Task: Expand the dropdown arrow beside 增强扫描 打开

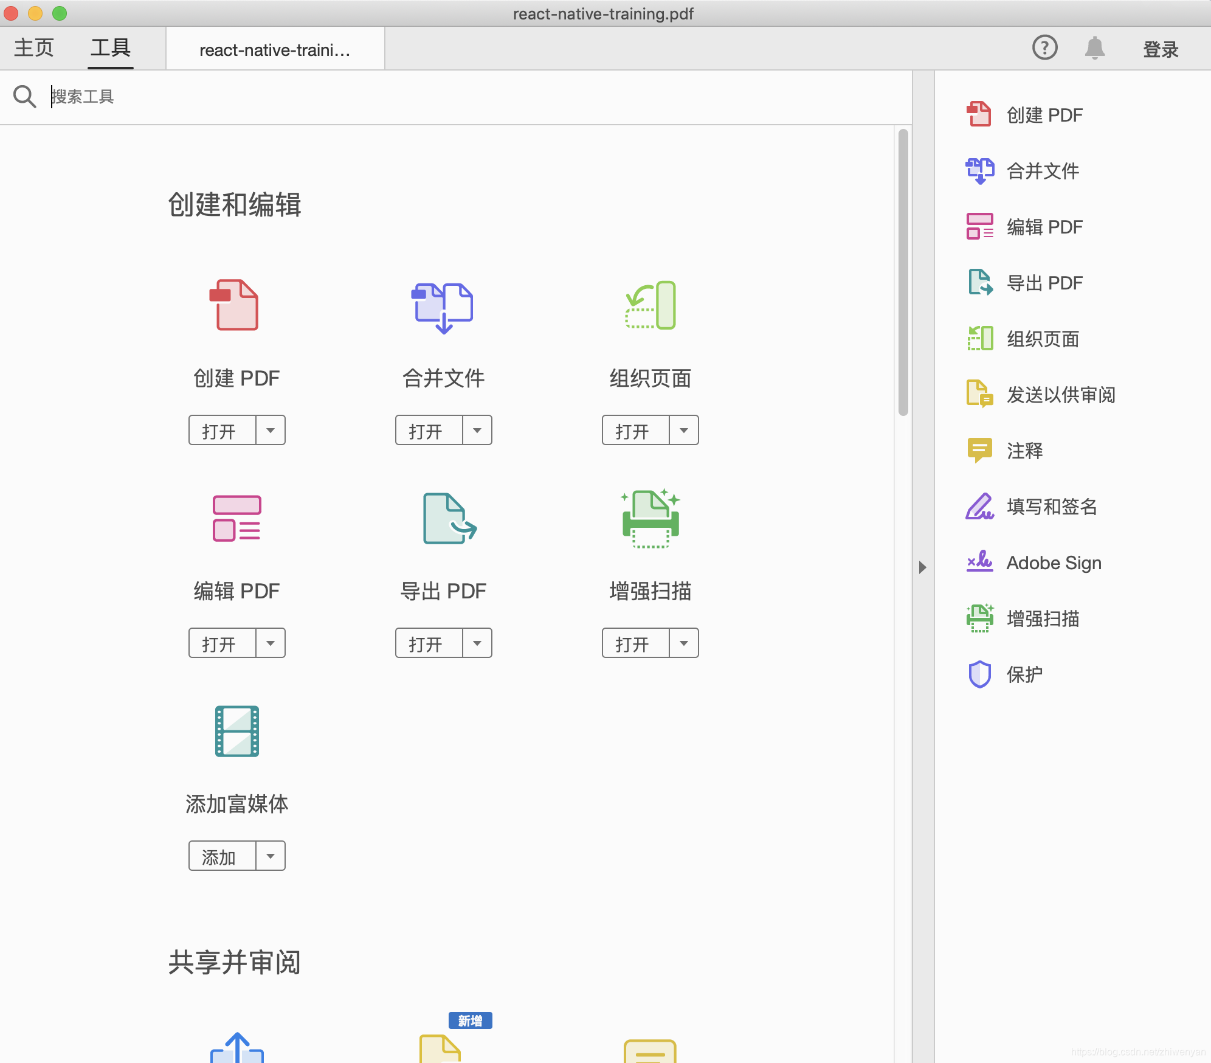Action: [684, 643]
